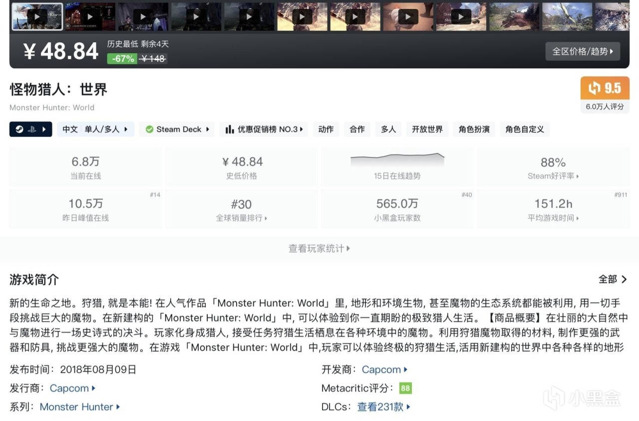Click the bar chart icon beside 优惠促销榜
639x421 pixels.
(x=230, y=130)
